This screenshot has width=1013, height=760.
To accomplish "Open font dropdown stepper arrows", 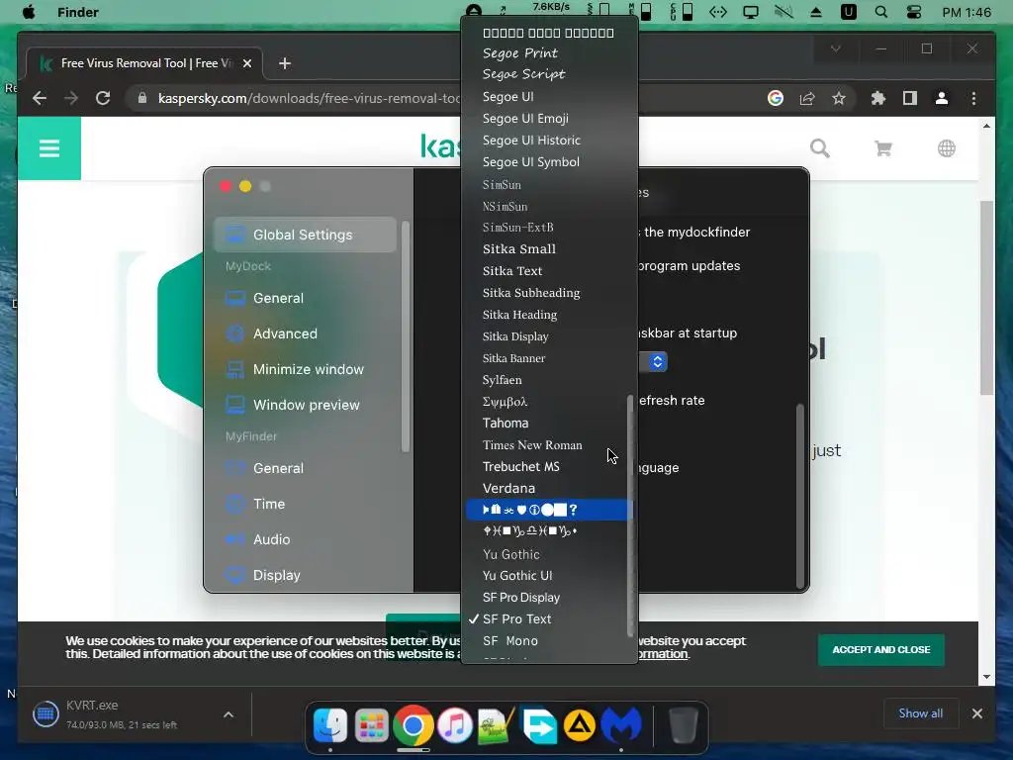I will tap(657, 361).
